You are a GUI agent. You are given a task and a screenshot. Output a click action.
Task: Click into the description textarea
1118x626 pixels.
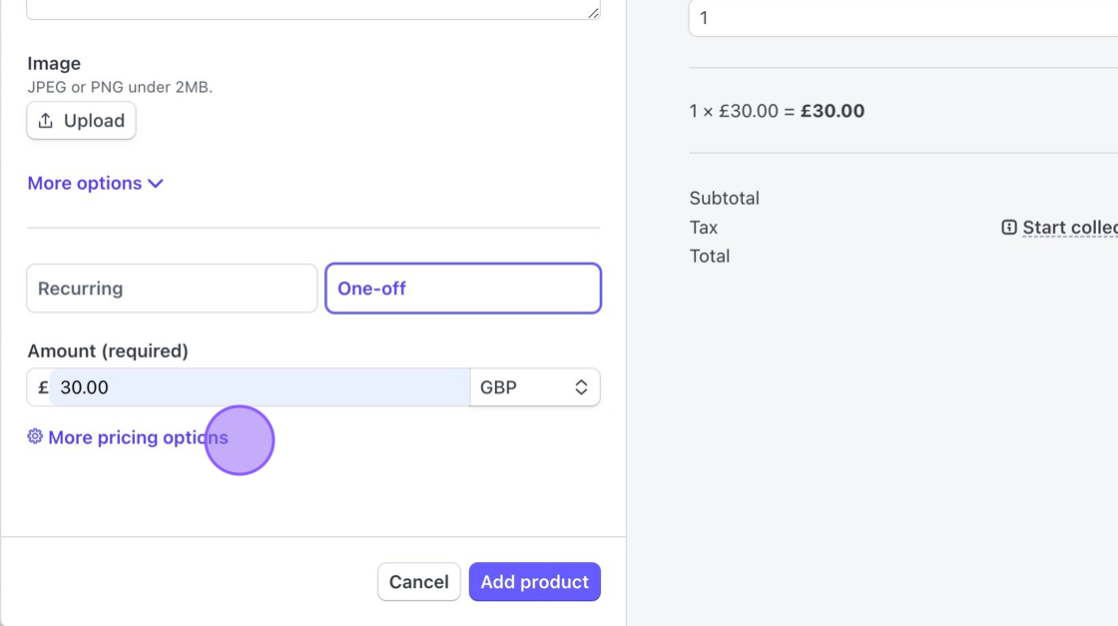coord(312,8)
